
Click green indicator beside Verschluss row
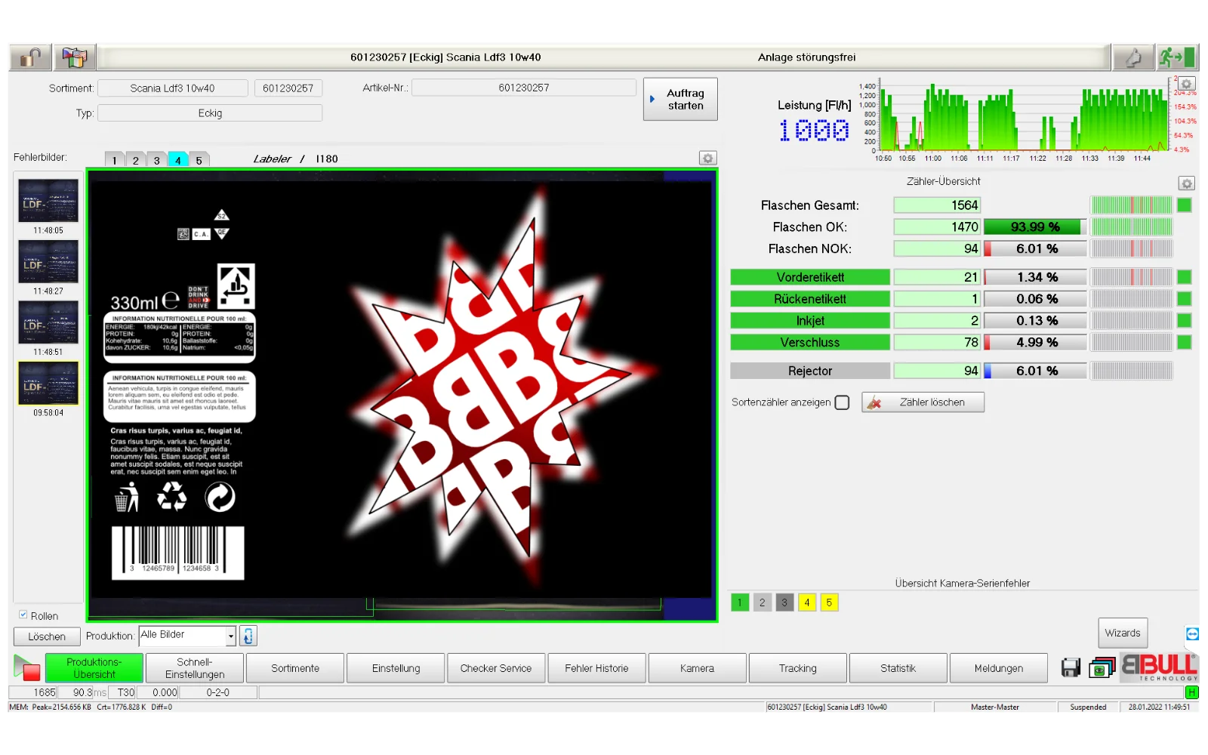click(1185, 342)
